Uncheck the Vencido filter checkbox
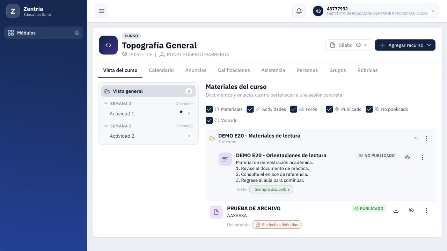 coord(209,120)
